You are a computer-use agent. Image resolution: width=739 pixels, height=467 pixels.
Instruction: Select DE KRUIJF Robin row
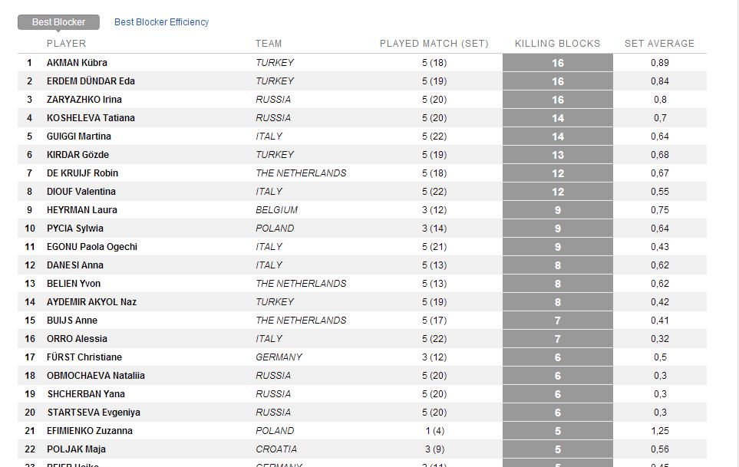point(362,173)
